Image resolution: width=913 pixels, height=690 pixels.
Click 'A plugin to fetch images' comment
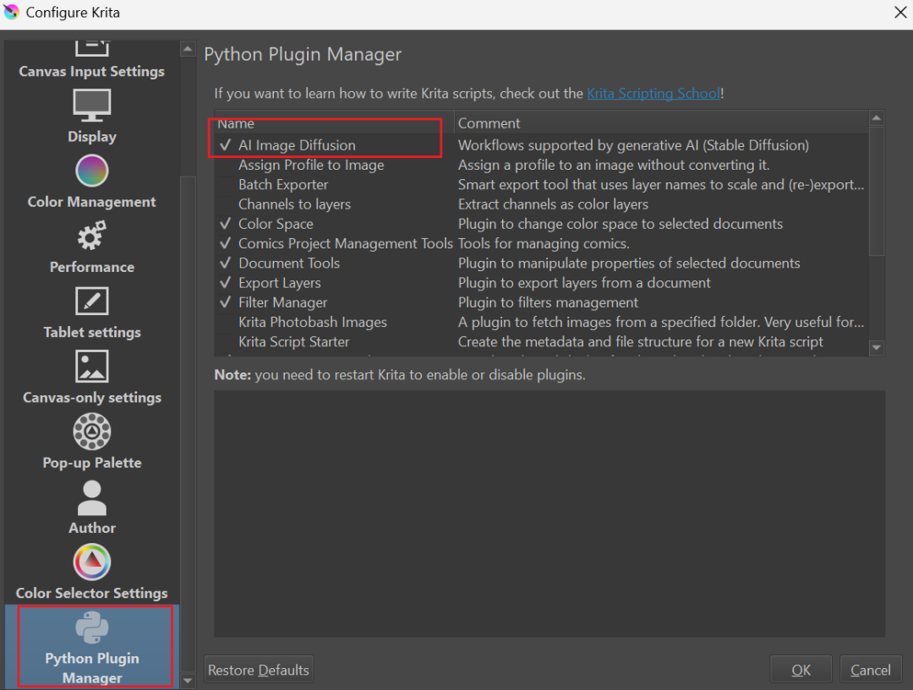661,322
